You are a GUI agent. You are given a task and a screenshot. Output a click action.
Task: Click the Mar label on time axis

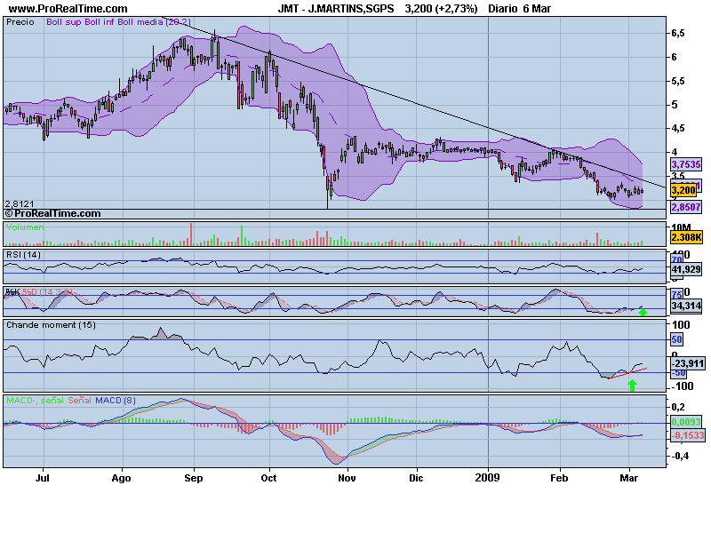tap(628, 478)
